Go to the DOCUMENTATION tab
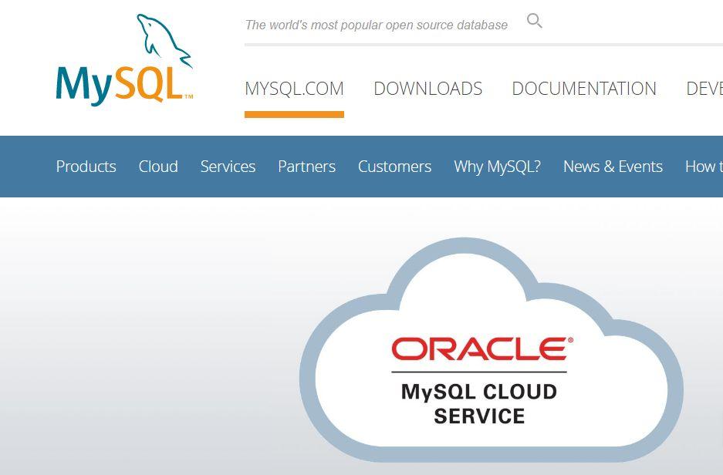This screenshot has width=723, height=475. pyautogui.click(x=584, y=89)
